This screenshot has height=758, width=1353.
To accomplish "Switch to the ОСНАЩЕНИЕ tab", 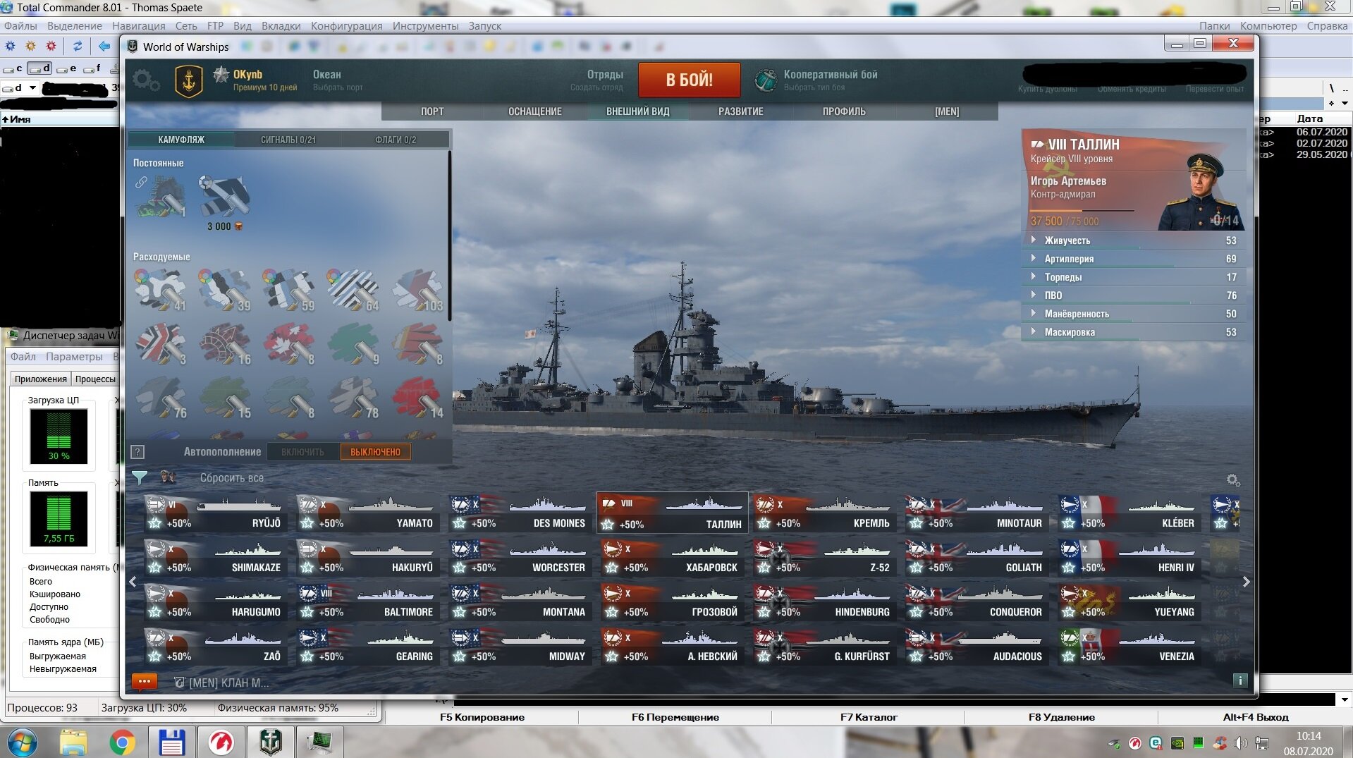I will 535,111.
